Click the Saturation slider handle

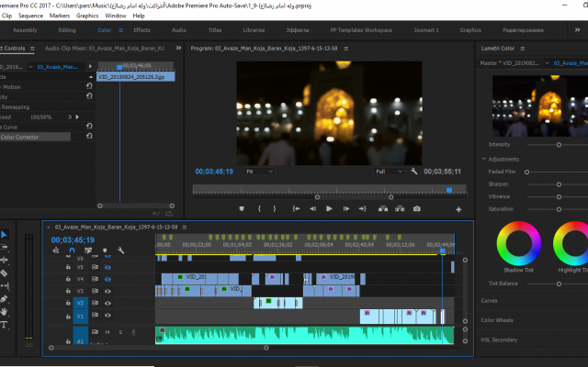click(559, 209)
